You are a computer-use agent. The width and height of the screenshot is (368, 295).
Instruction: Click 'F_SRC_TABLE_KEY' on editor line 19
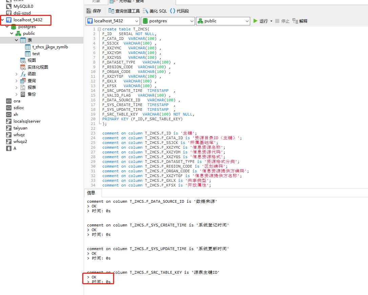[x=120, y=114]
